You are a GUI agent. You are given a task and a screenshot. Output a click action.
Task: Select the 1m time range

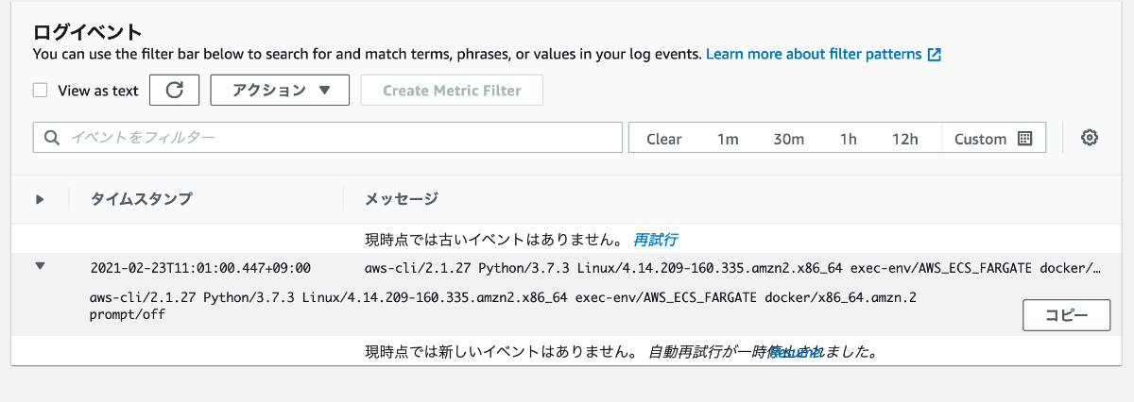coord(728,139)
